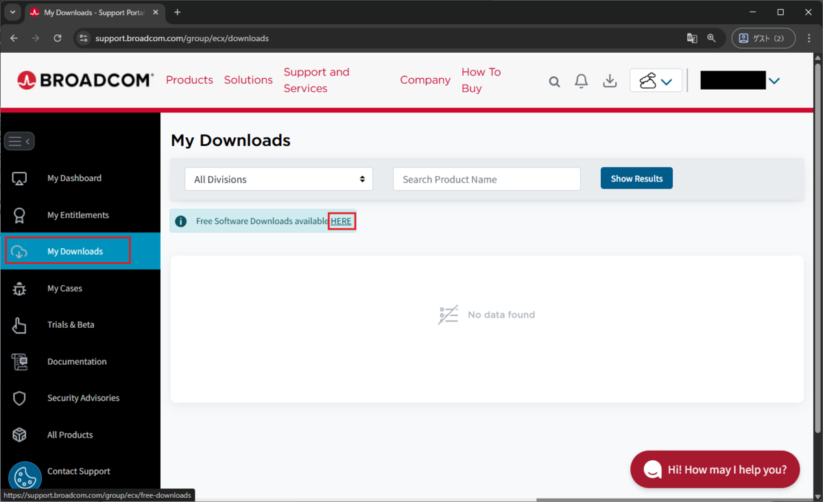
Task: Open the notifications bell icon
Action: click(582, 81)
